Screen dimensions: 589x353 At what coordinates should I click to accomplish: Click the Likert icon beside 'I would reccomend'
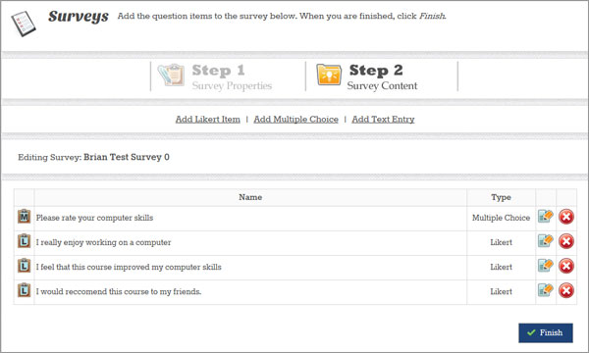tap(24, 290)
